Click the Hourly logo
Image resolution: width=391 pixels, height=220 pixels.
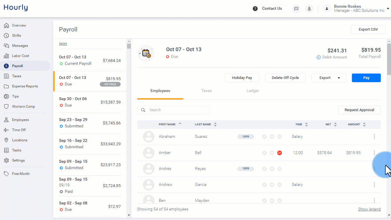pyautogui.click(x=16, y=8)
